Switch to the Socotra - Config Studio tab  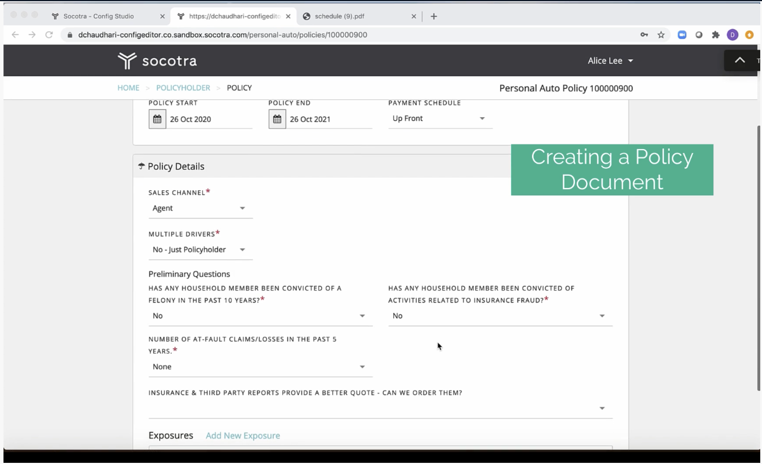click(x=99, y=16)
